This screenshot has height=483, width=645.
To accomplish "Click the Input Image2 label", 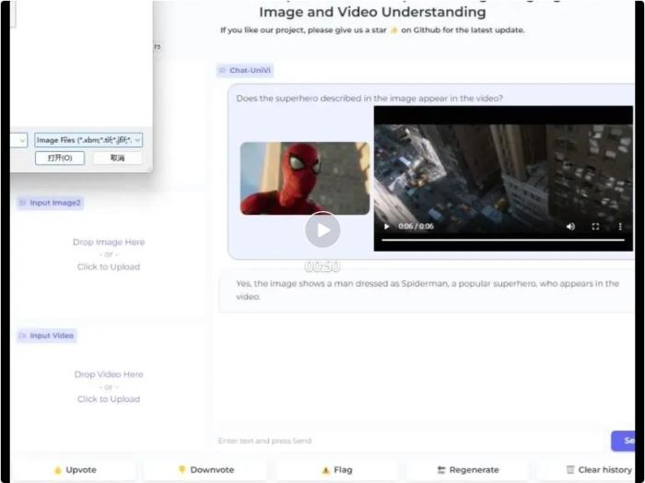I will point(51,203).
